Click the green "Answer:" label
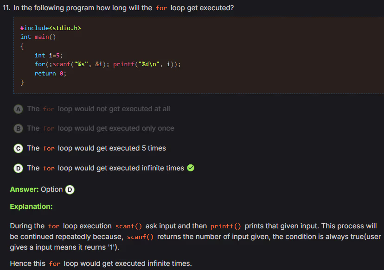The image size is (384, 270). [x=24, y=189]
